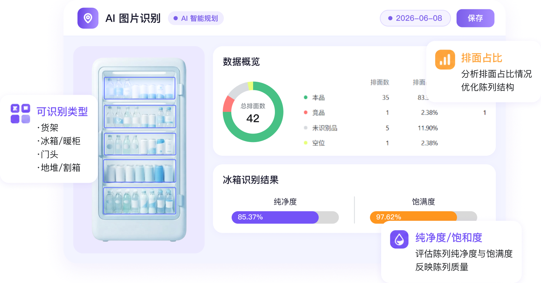Click the refrigerator photo thumbnail
This screenshot has width=541, height=283.
139,149
